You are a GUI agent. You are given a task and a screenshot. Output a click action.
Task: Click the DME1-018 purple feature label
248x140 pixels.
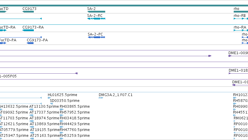click(238, 70)
